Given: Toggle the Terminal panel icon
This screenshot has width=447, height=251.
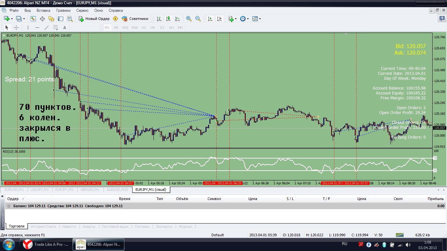Looking at the screenshot, I should click(61, 19).
